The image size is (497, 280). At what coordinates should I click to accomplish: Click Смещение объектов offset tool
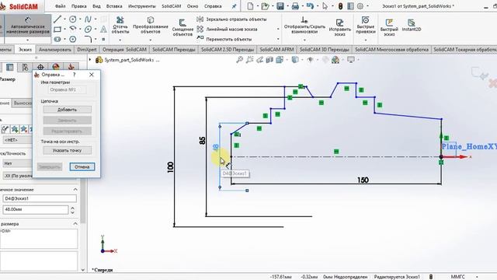[182, 28]
